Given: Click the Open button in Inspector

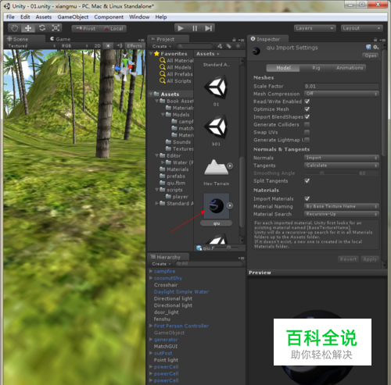Looking at the screenshot, I should (x=370, y=55).
